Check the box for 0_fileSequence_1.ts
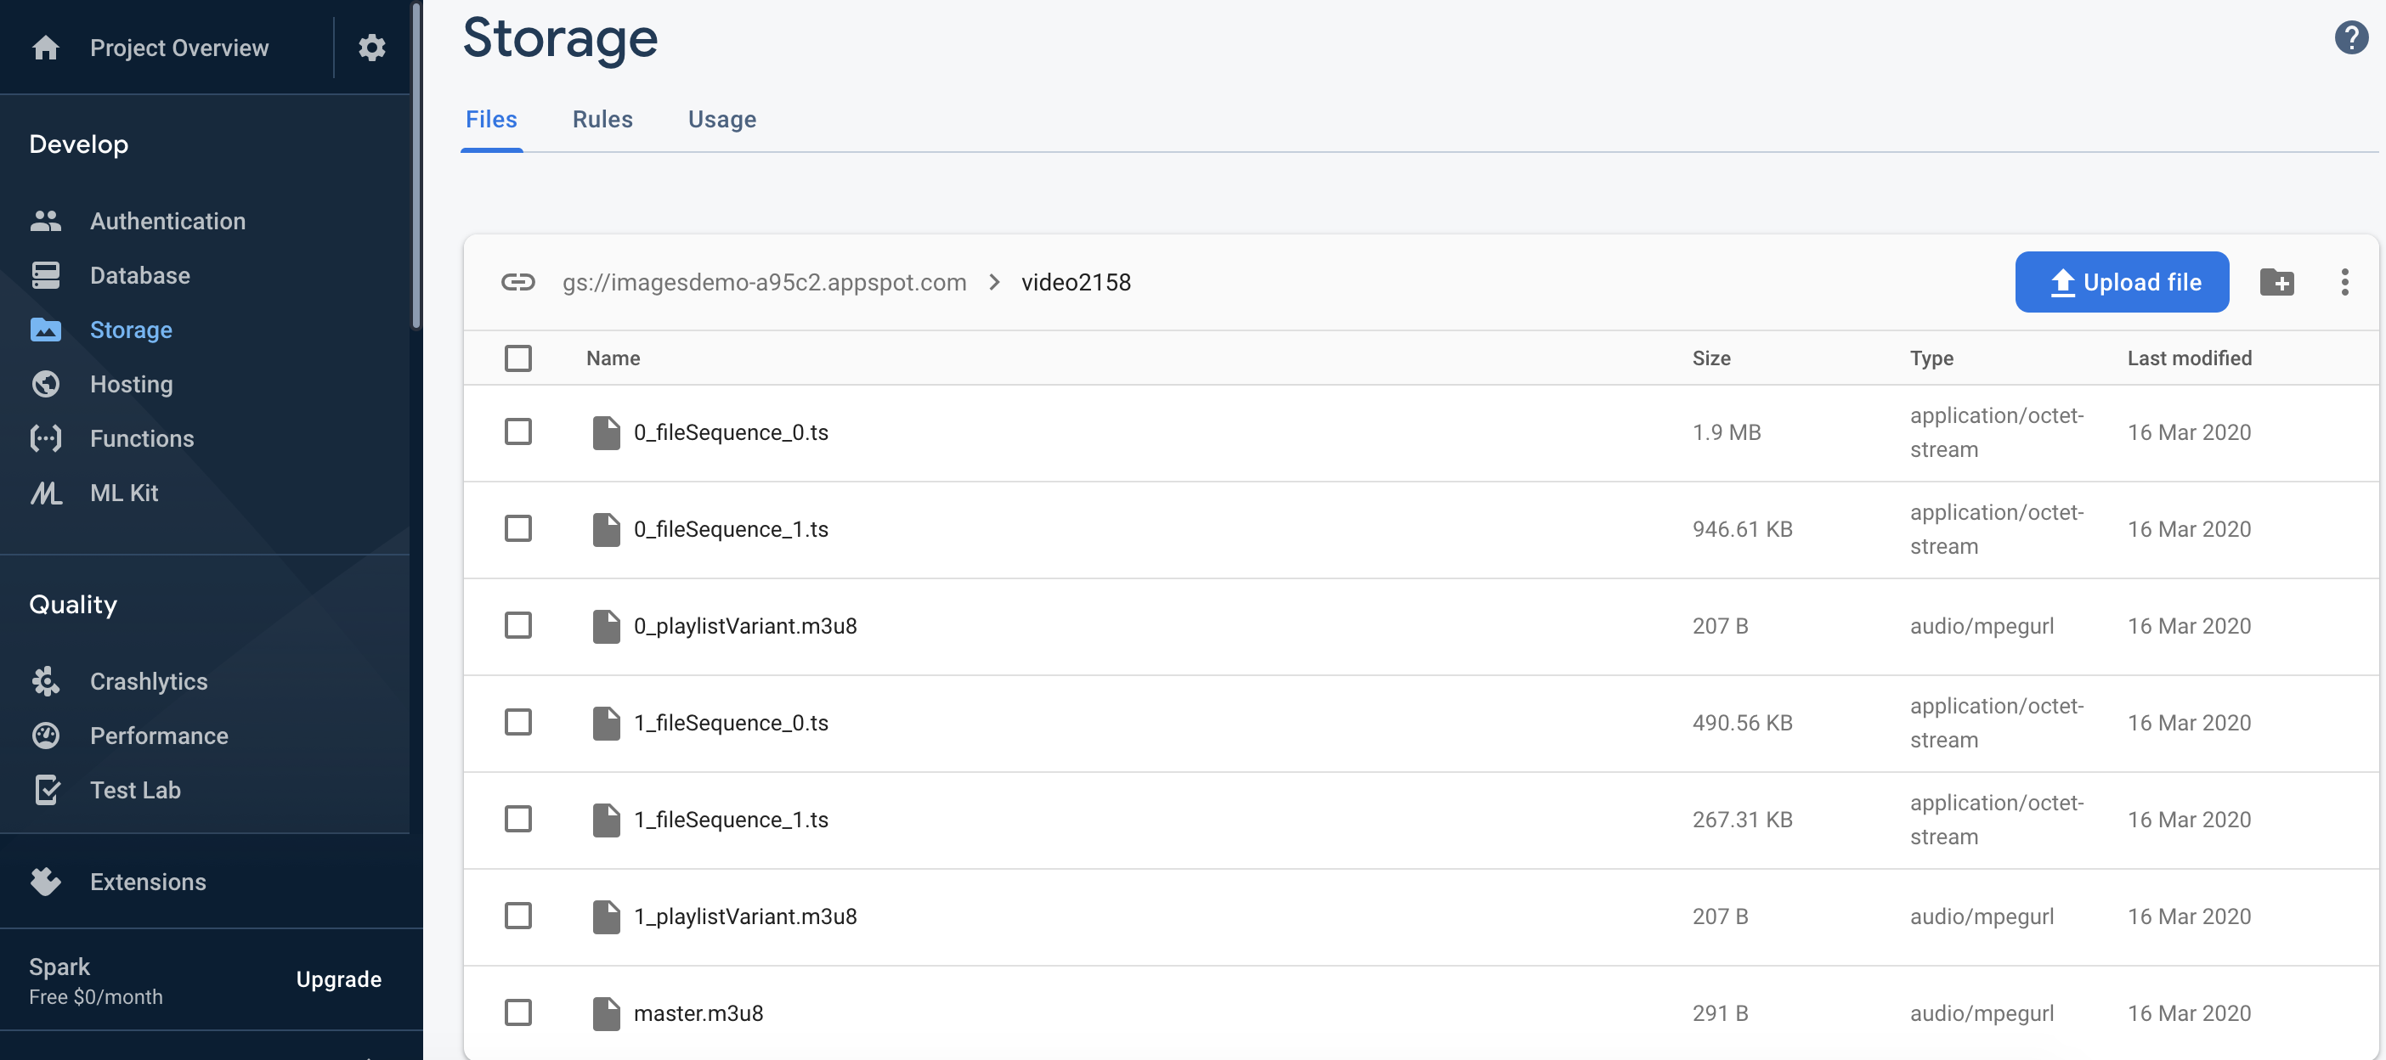 pos(517,527)
